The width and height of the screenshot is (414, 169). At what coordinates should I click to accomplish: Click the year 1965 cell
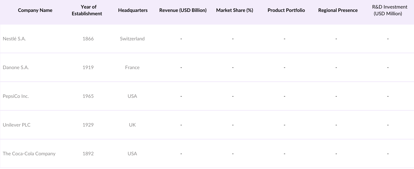point(88,96)
